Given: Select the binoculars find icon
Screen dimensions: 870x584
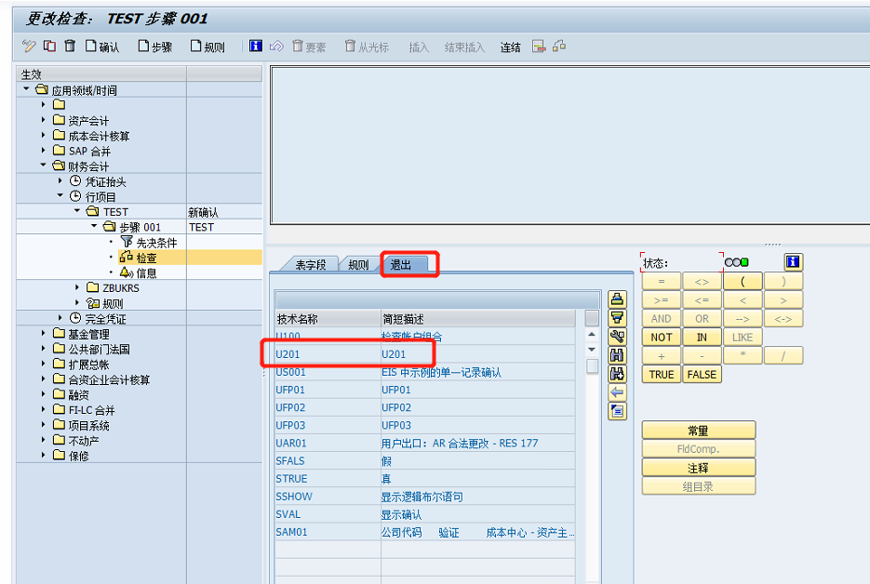Looking at the screenshot, I should (x=616, y=354).
